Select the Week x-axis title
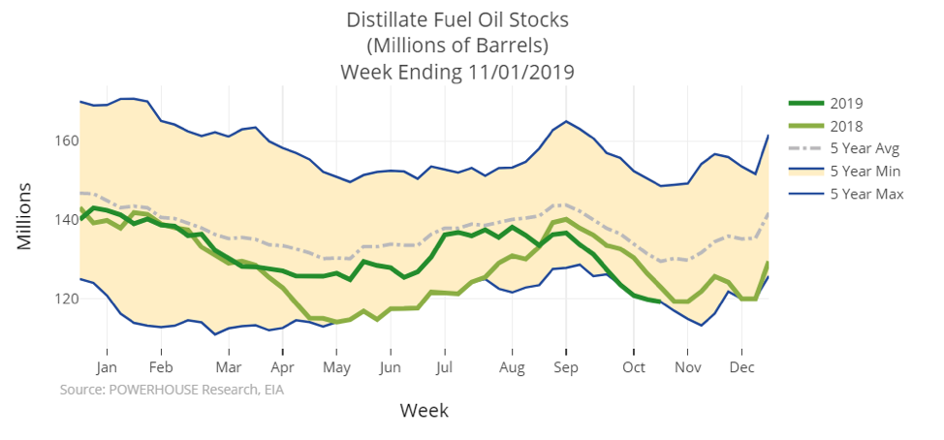The image size is (944, 440). (x=424, y=411)
